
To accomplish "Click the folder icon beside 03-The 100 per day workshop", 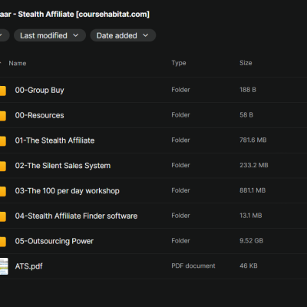I will (3, 191).
